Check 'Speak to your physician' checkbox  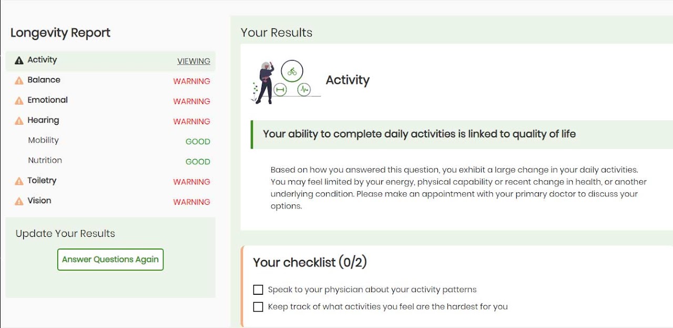258,290
